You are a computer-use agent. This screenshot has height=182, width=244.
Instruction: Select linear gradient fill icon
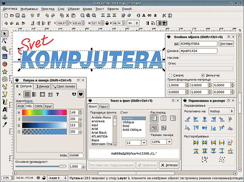click(34, 94)
